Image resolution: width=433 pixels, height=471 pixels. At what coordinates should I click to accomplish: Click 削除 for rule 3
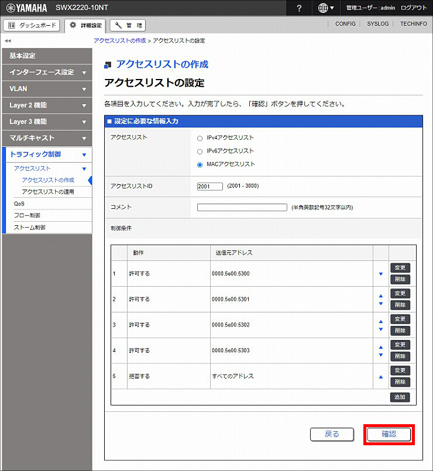click(x=400, y=331)
